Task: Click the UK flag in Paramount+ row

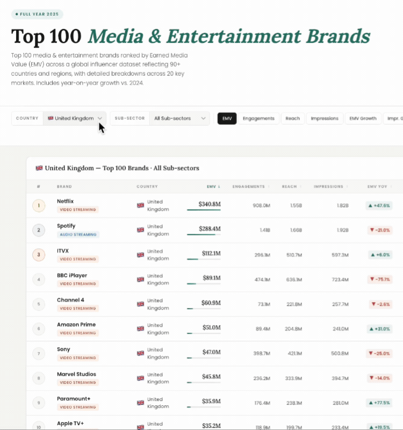Action: [x=140, y=403]
